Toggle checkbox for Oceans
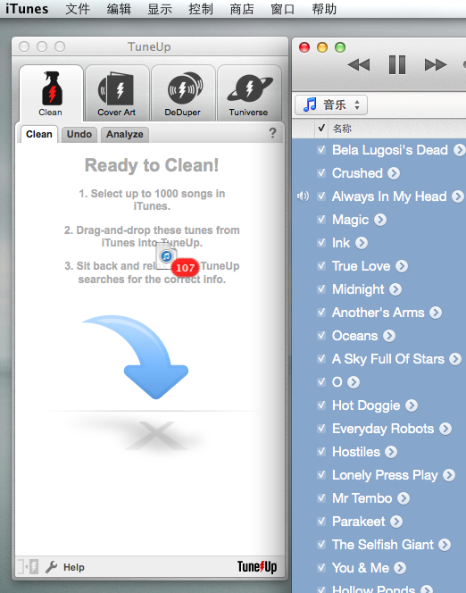This screenshot has width=466, height=593. (x=321, y=336)
